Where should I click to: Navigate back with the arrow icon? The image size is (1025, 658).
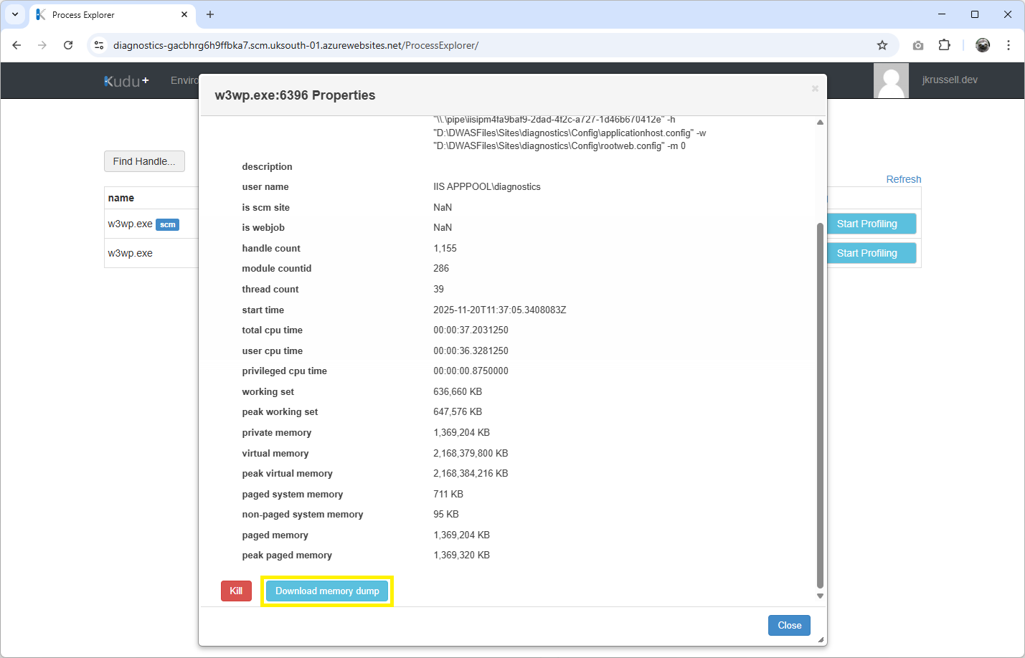coord(16,44)
